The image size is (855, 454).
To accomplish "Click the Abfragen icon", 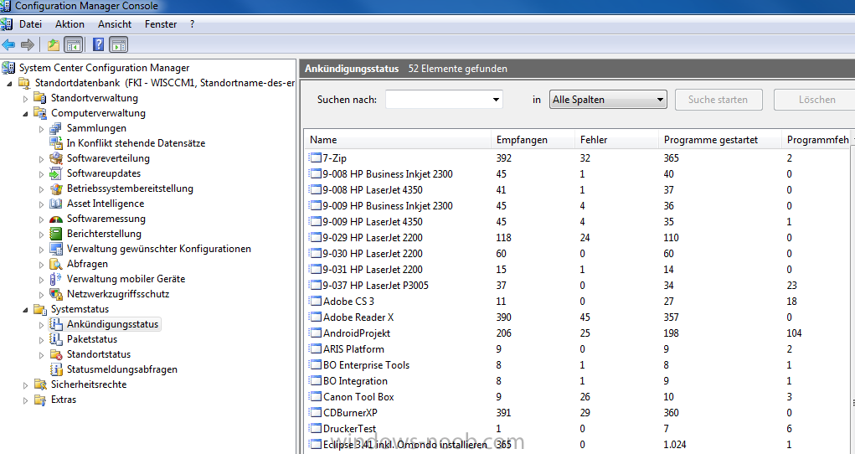I will (55, 264).
